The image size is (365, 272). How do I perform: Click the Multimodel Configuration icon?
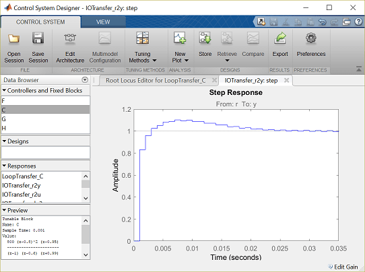tap(105, 38)
